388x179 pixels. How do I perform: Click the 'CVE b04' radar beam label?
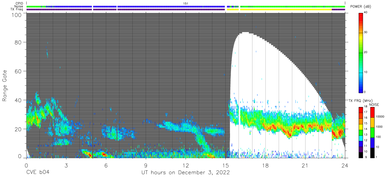(38, 172)
